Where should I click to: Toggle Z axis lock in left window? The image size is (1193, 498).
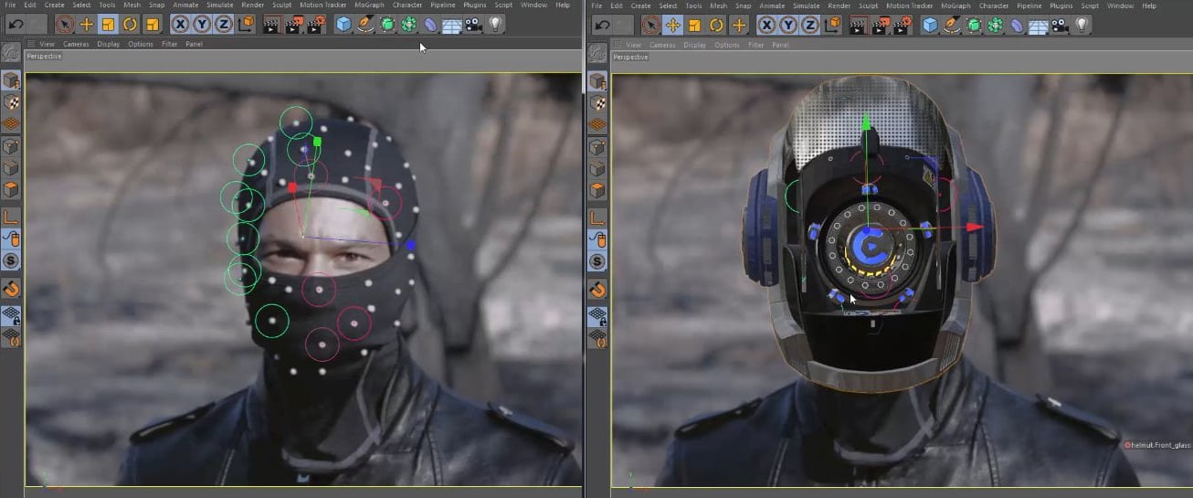(x=222, y=25)
